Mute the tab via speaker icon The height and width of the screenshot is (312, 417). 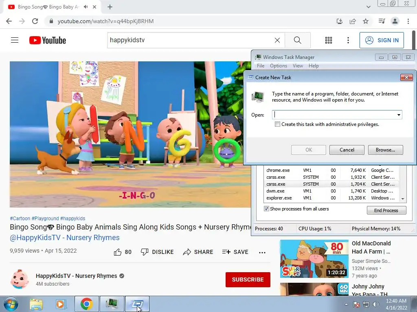click(x=86, y=7)
